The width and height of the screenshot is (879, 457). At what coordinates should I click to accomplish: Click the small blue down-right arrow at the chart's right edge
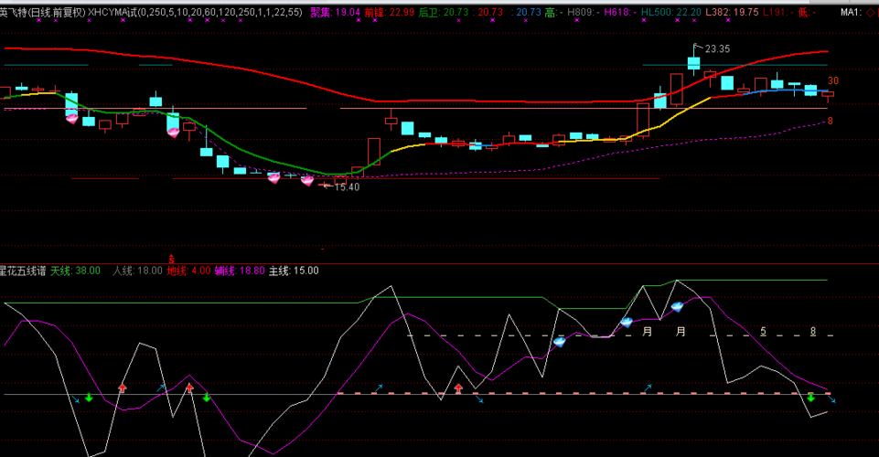point(832,400)
